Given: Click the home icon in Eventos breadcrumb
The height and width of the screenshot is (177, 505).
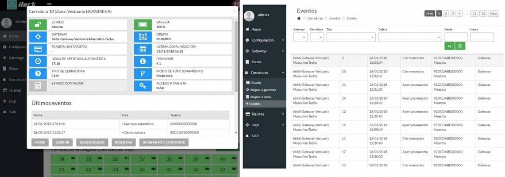Looking at the screenshot, I should click(x=299, y=19).
